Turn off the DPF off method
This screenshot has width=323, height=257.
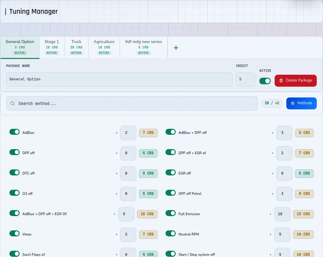point(14,152)
